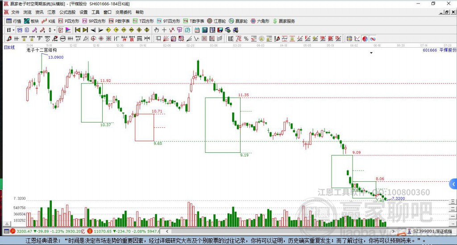This screenshot has height=245, width=457.
Task: Open the dropdown arrow beside the 0 button
Action: pyautogui.click(x=54, y=30)
